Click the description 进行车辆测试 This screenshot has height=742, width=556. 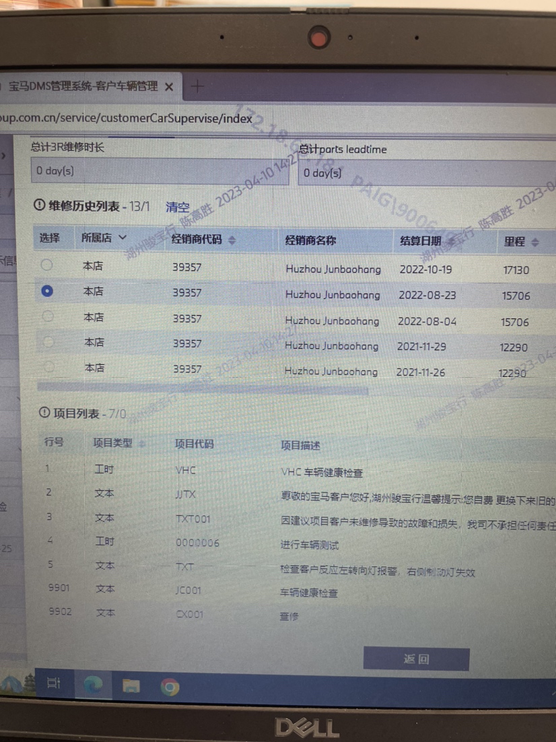click(x=310, y=545)
